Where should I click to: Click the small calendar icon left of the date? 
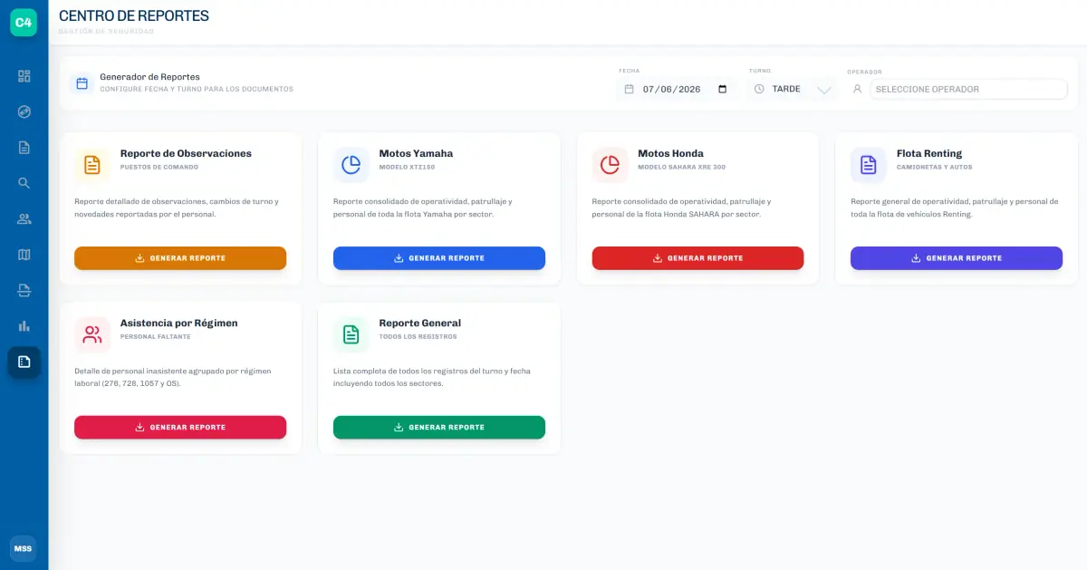[630, 89]
